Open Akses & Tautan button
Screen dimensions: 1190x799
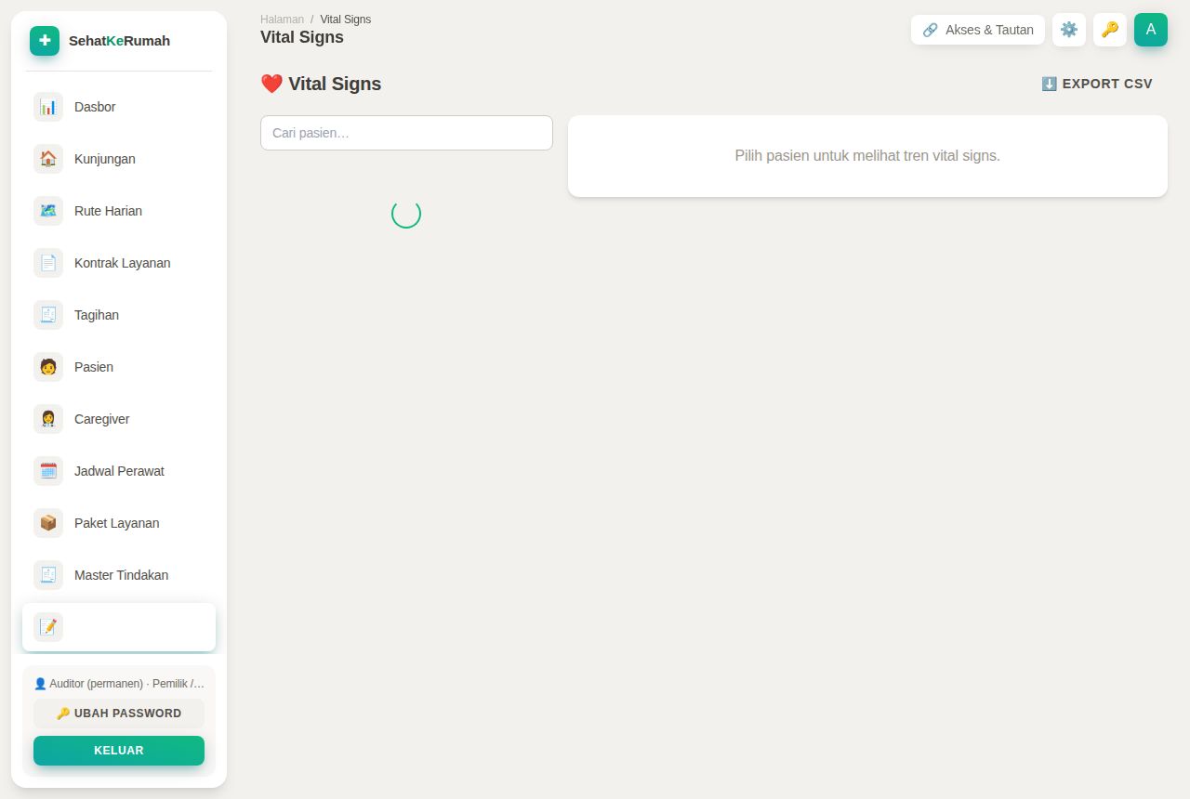point(978,30)
